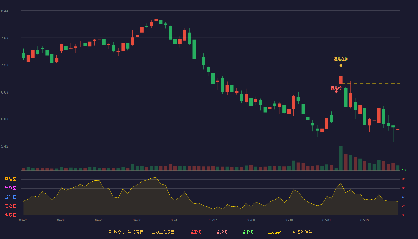418x239 pixels.
Task: Toggle the 强压线 legend item
Action: 193,232
